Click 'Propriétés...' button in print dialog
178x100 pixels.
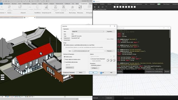click(110, 31)
